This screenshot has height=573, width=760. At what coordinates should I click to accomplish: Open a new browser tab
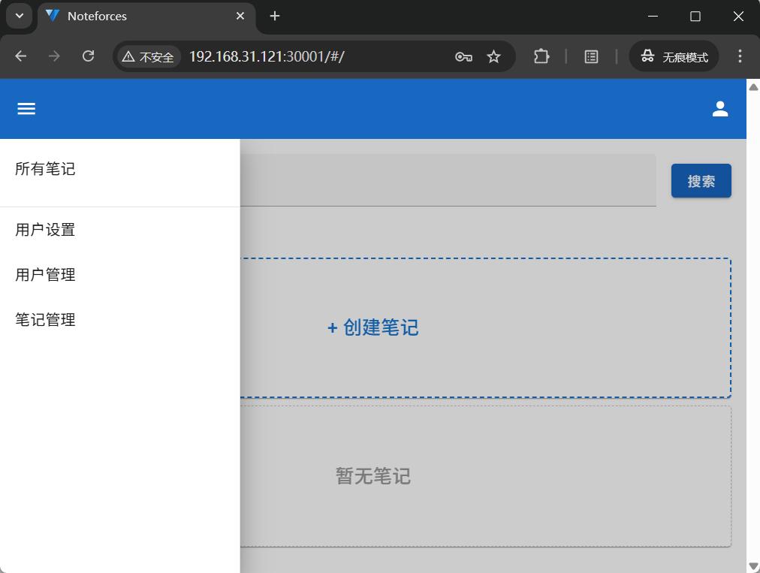[275, 16]
